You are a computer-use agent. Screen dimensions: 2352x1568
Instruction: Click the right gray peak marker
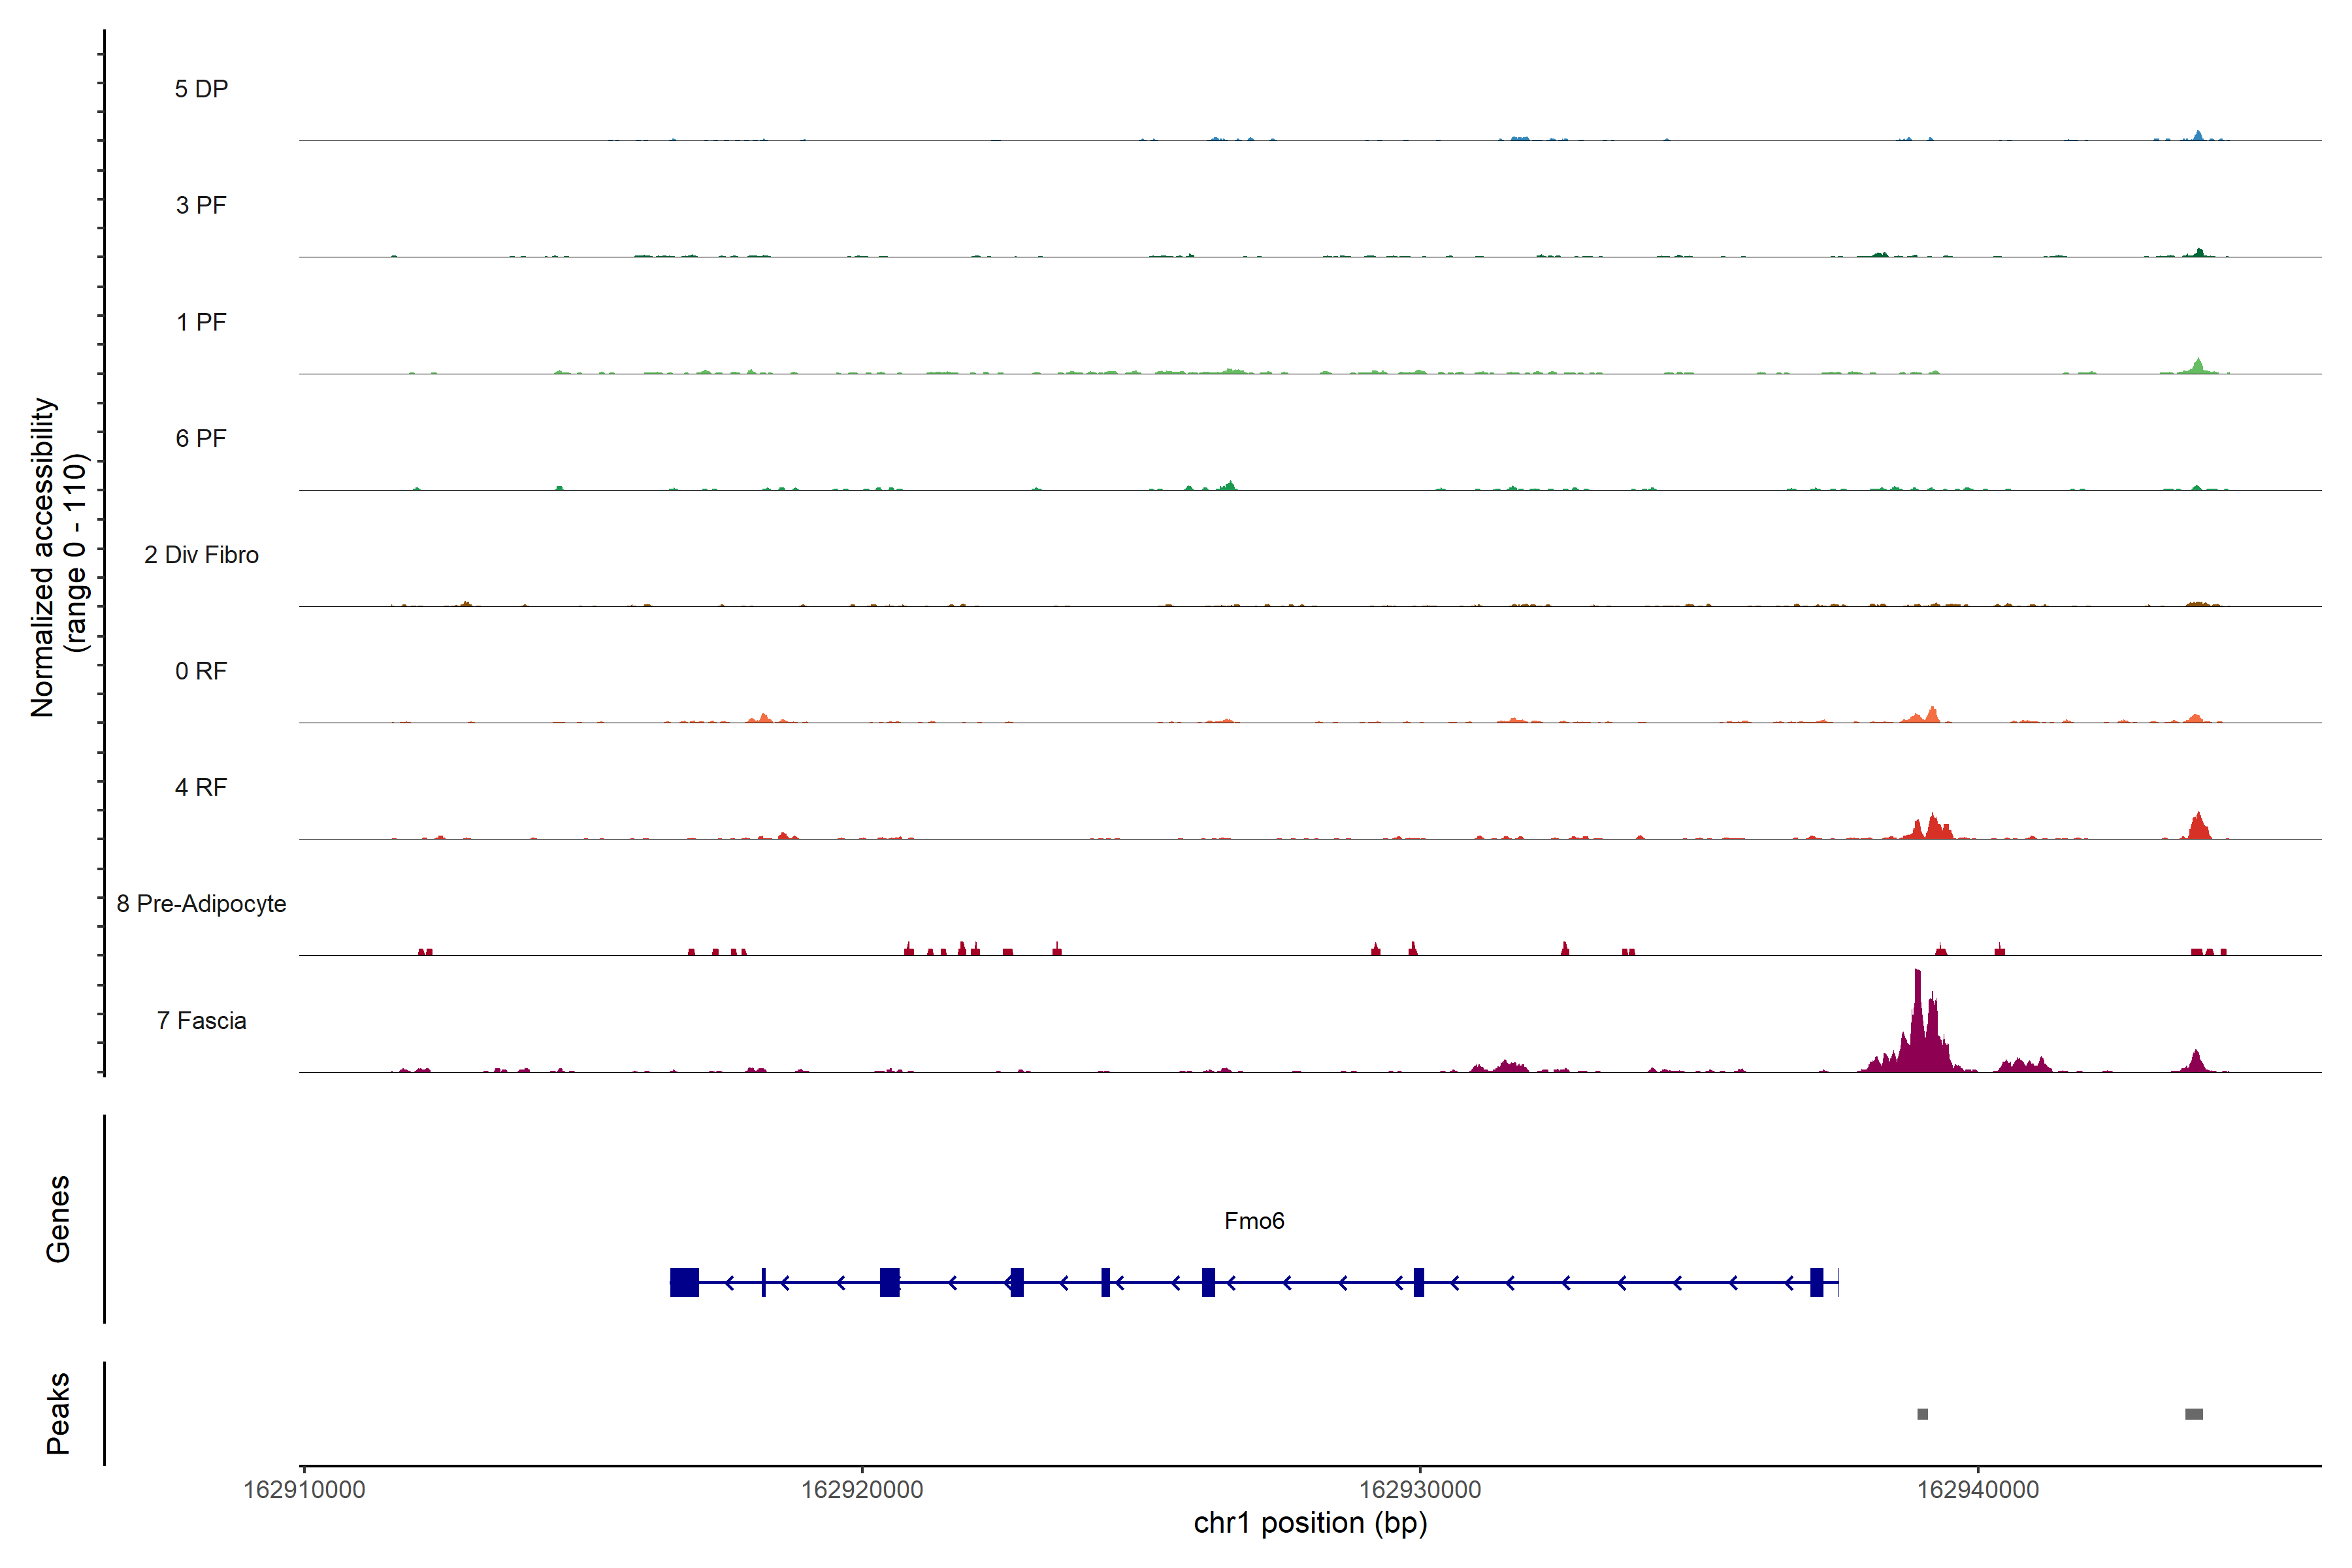coord(2194,1414)
